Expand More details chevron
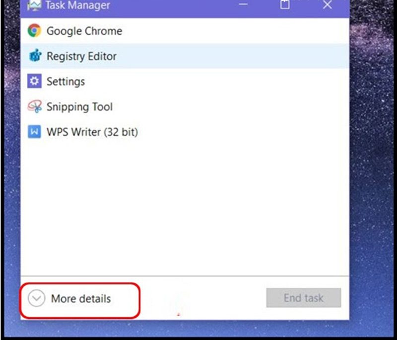 point(36,298)
